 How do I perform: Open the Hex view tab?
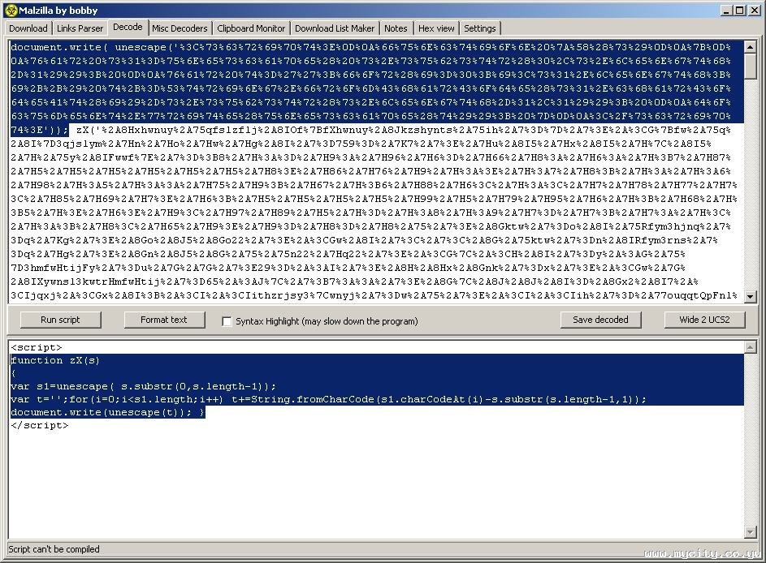tap(436, 28)
